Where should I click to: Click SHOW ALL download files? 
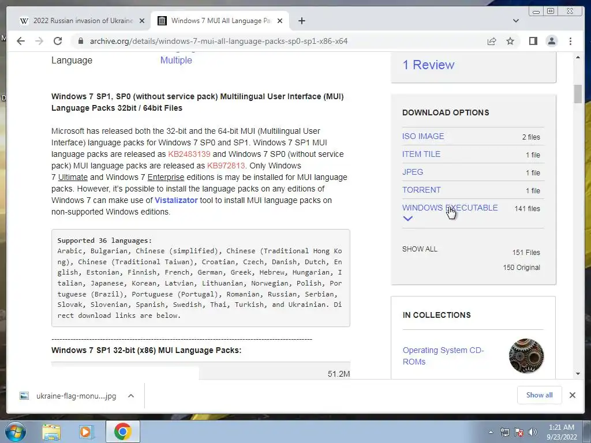click(x=420, y=249)
